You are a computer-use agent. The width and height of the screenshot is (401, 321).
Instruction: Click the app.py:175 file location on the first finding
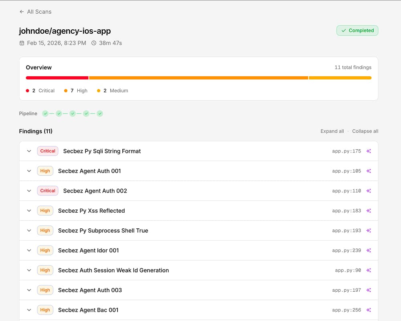(346, 151)
